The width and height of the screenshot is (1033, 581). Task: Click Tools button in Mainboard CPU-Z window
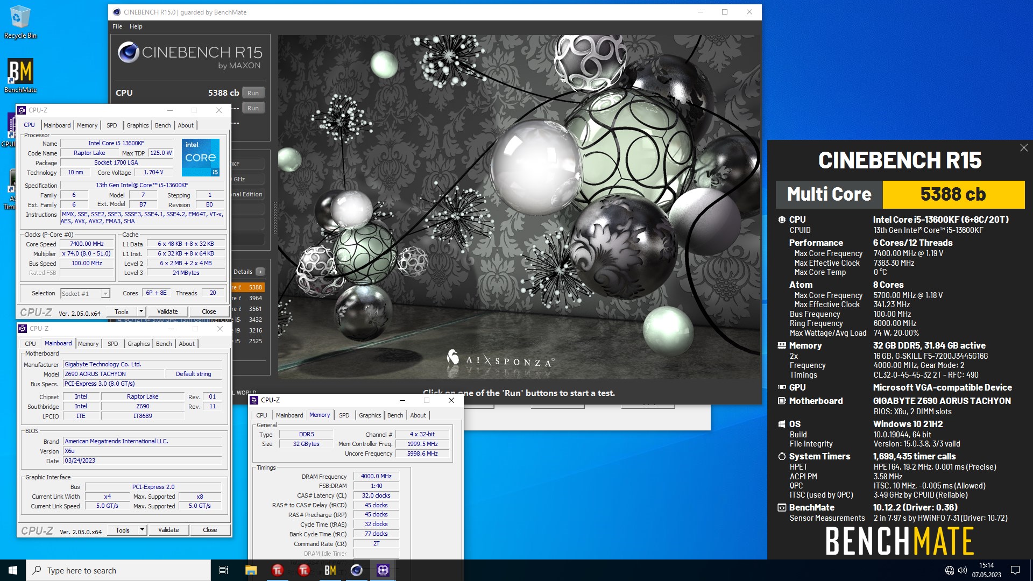[x=123, y=530]
